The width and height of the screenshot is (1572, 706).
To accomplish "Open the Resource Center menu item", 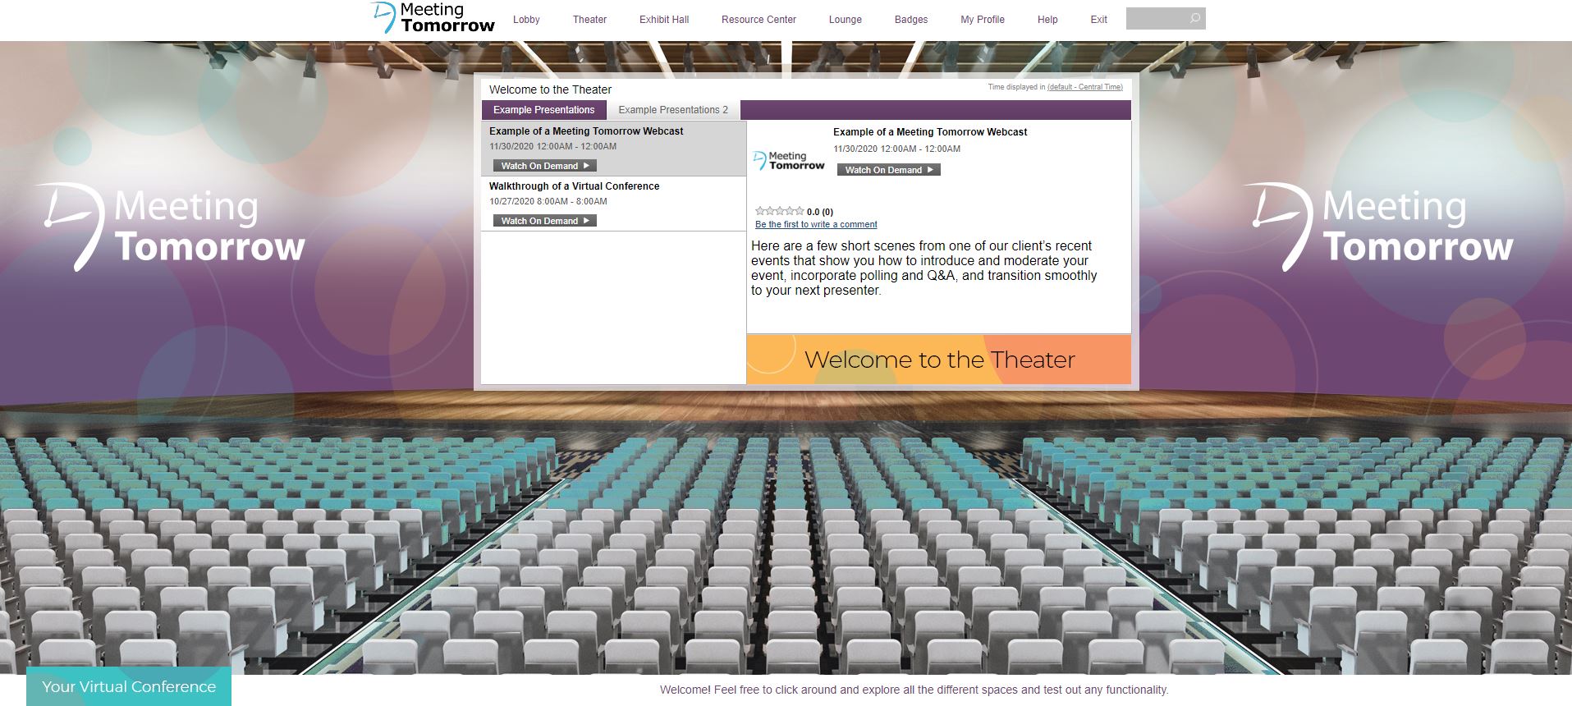I will click(x=759, y=20).
